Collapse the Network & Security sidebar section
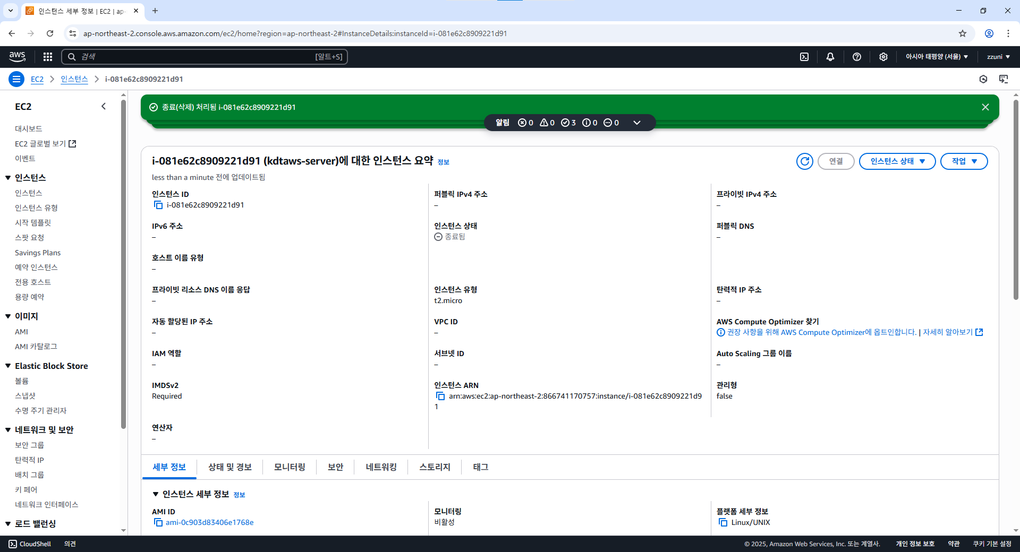This screenshot has height=552, width=1020. (8, 430)
